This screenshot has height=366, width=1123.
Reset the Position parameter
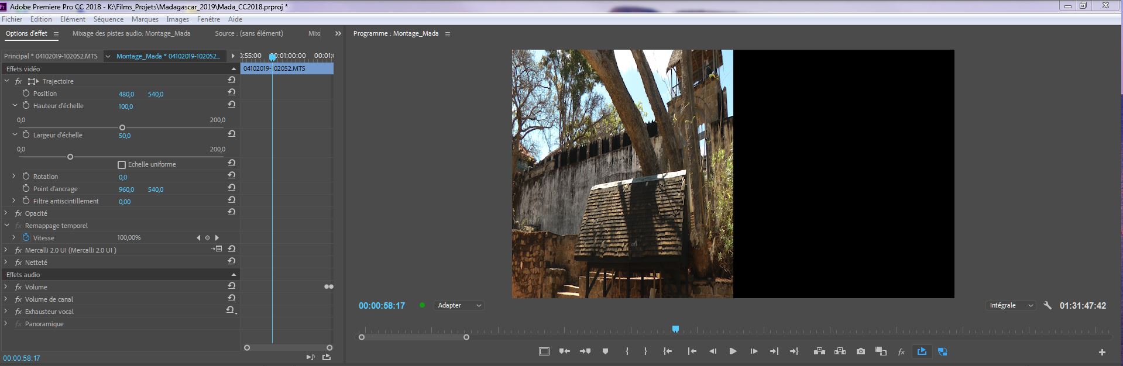click(x=232, y=92)
